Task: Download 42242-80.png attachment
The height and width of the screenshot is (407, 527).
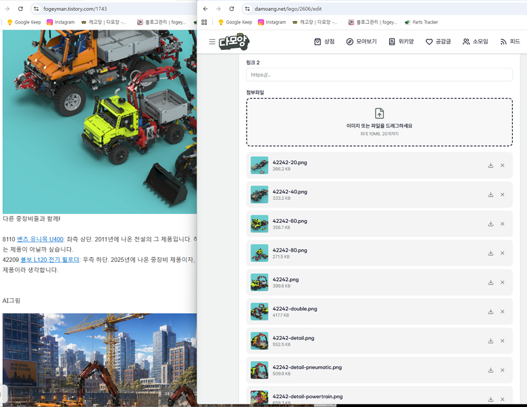Action: [x=491, y=253]
